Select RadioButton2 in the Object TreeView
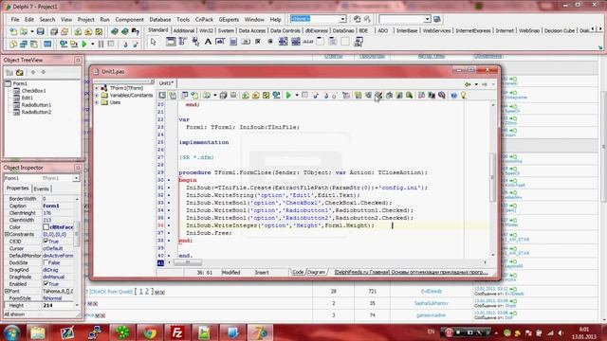This screenshot has width=607, height=341. [x=36, y=112]
